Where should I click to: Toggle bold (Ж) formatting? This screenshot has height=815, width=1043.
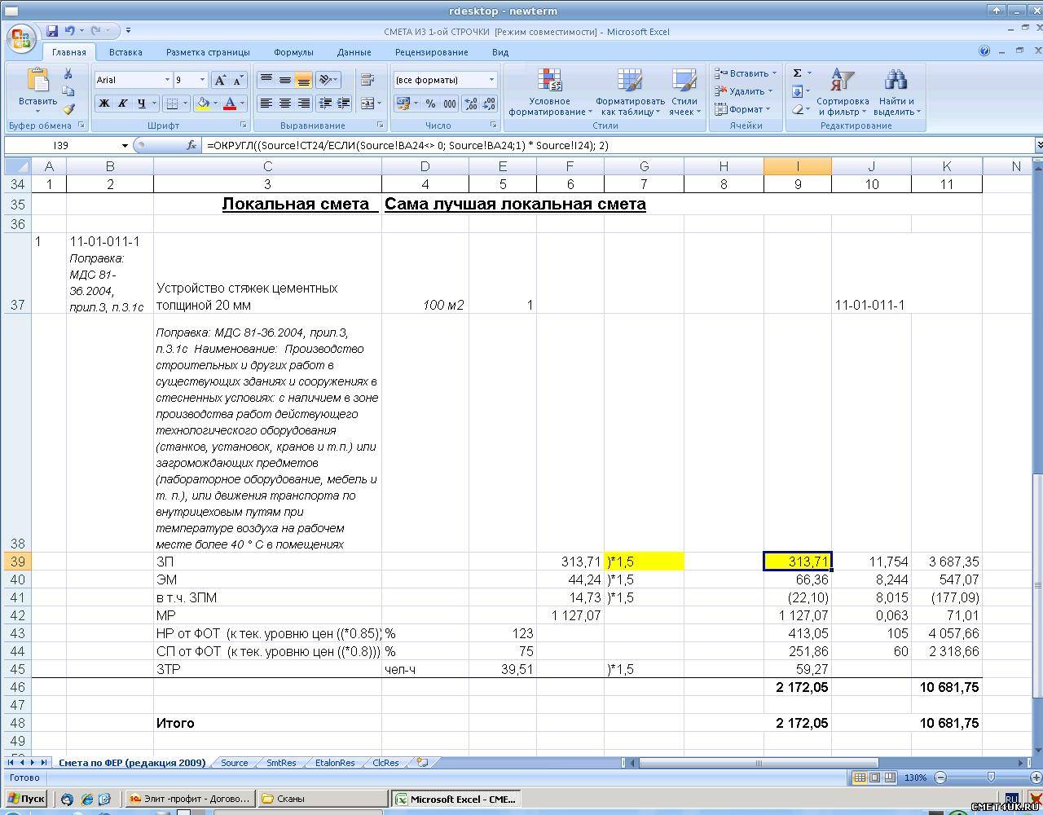(x=103, y=104)
